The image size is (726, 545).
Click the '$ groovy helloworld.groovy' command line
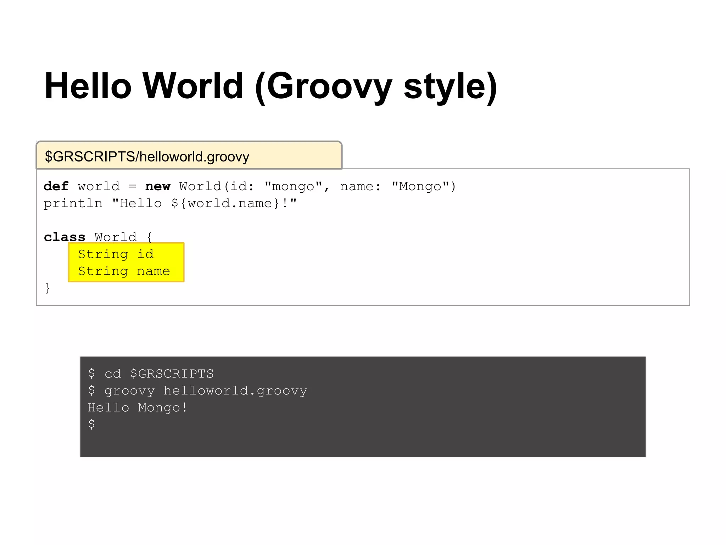coord(197,391)
